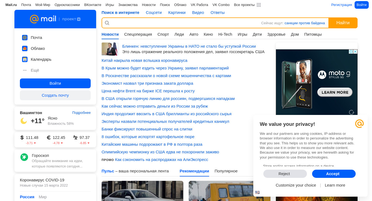
Task: Open Мой Мир in top navigation
Action: (43, 5)
